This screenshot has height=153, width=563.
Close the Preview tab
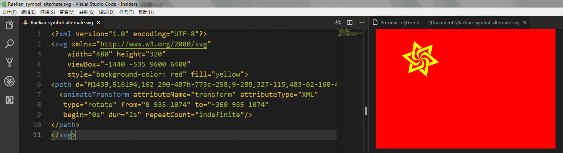tap(525, 23)
